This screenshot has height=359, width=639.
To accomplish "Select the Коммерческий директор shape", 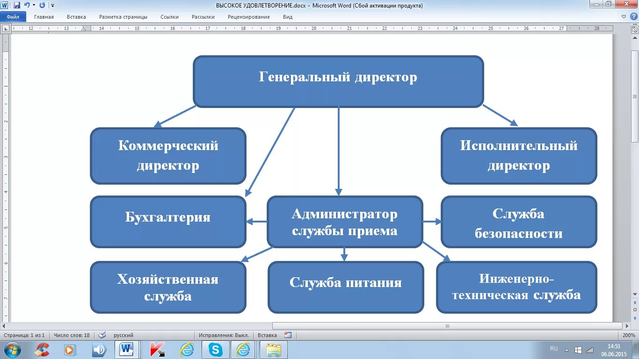I will 168,156.
